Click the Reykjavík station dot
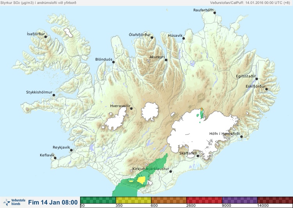This screenshot has width=293, height=208. coord(71,150)
